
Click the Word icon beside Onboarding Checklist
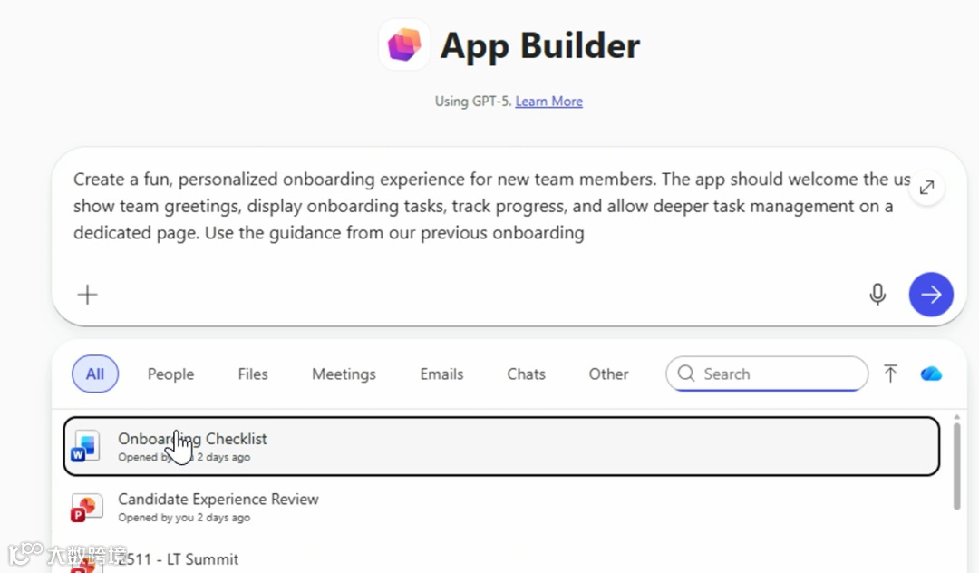pos(85,446)
